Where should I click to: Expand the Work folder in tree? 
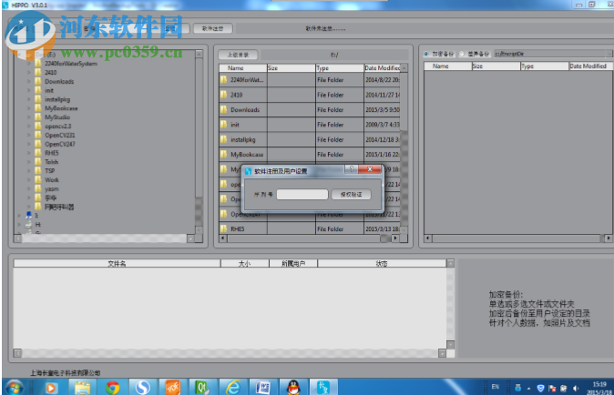[x=28, y=179]
